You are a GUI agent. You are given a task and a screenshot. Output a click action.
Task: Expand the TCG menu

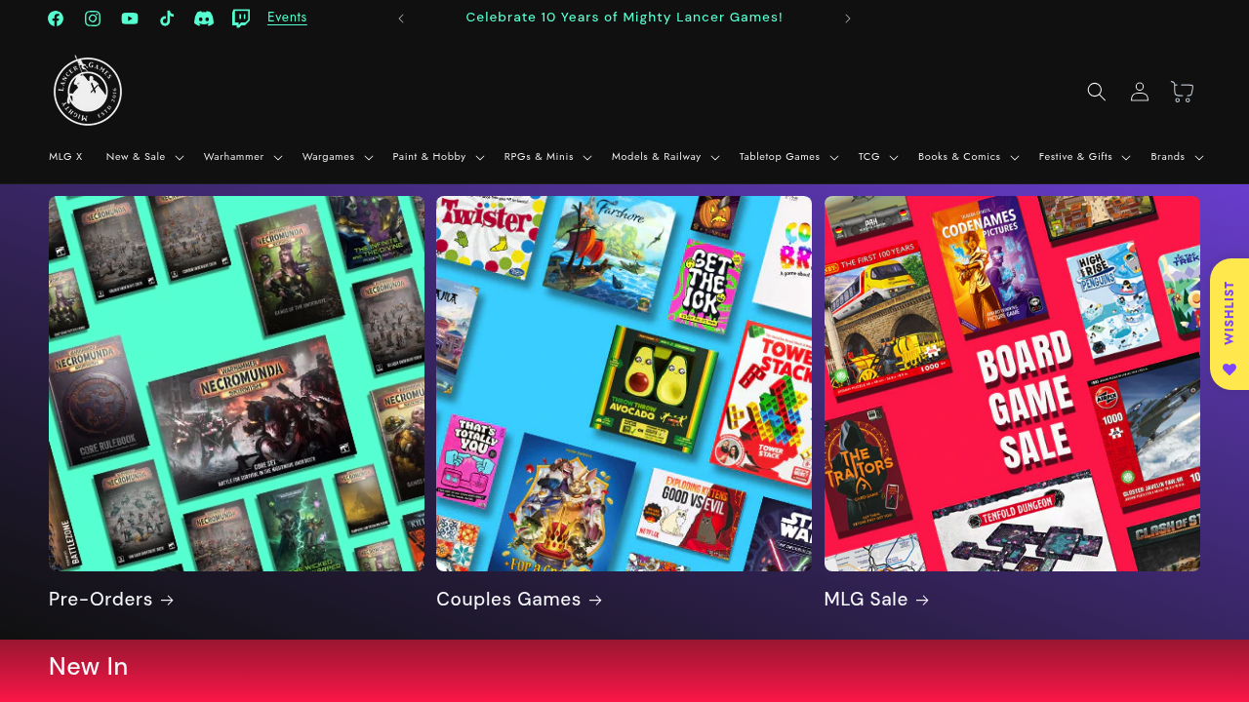click(x=879, y=157)
